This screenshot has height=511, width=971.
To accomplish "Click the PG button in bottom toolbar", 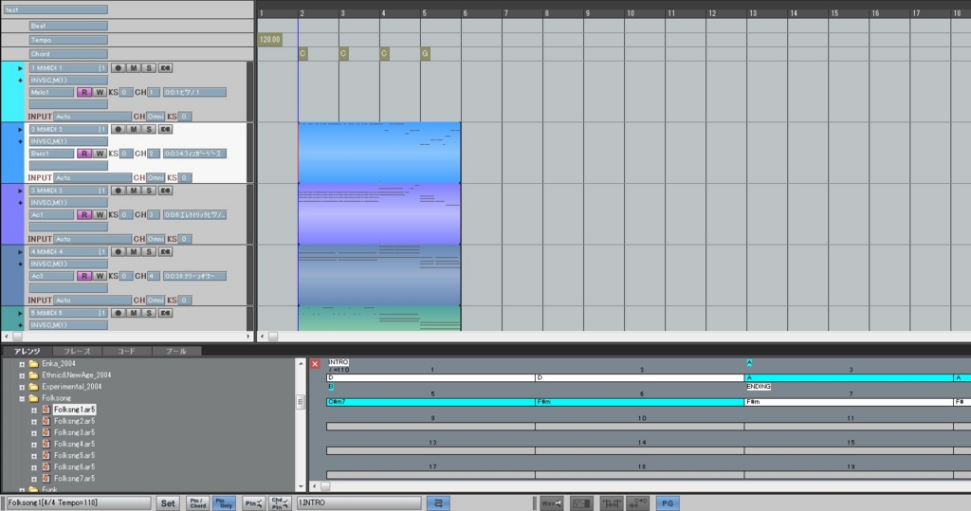I will coord(668,502).
